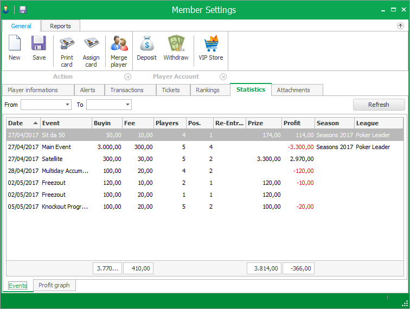Open the VIP Store cart icon
The width and height of the screenshot is (410, 309).
click(x=211, y=43)
